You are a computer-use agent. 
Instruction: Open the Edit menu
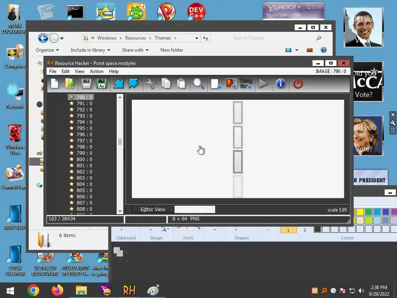coord(65,71)
